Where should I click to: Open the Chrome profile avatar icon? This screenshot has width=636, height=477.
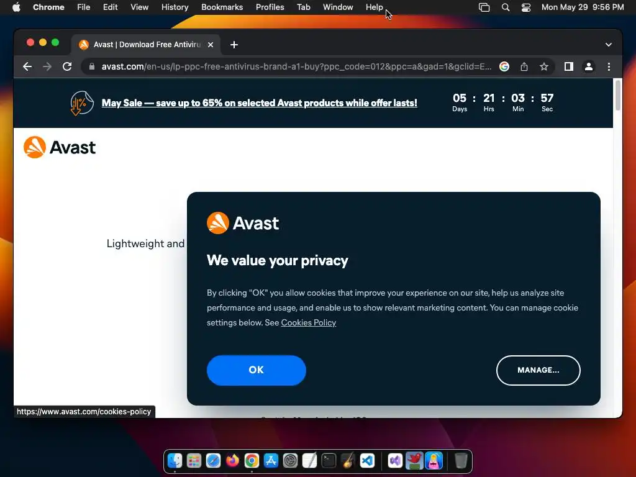click(x=589, y=66)
